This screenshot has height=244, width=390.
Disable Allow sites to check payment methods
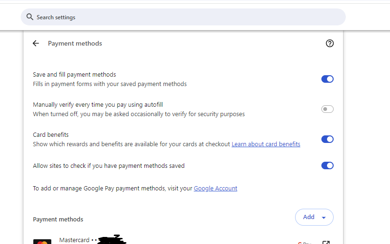(327, 165)
